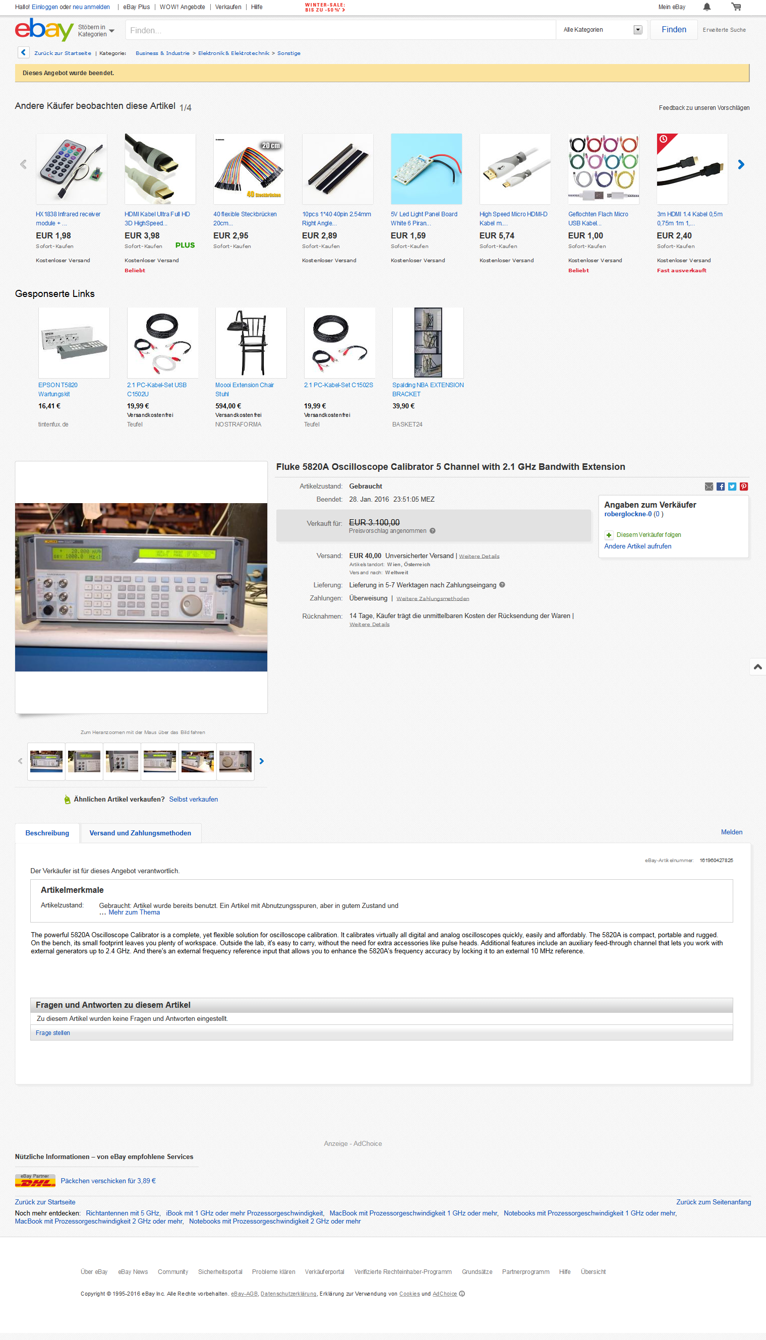Click the neu anmelden link
Image resolution: width=766 pixels, height=1340 pixels.
pos(91,7)
